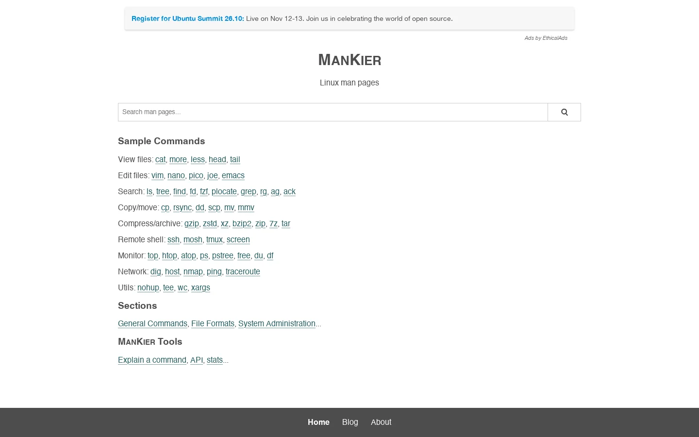The image size is (699, 437).
Task: Open the rsync man page link
Action: (183, 207)
